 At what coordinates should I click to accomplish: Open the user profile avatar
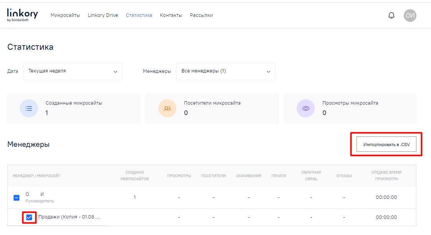coord(410,15)
